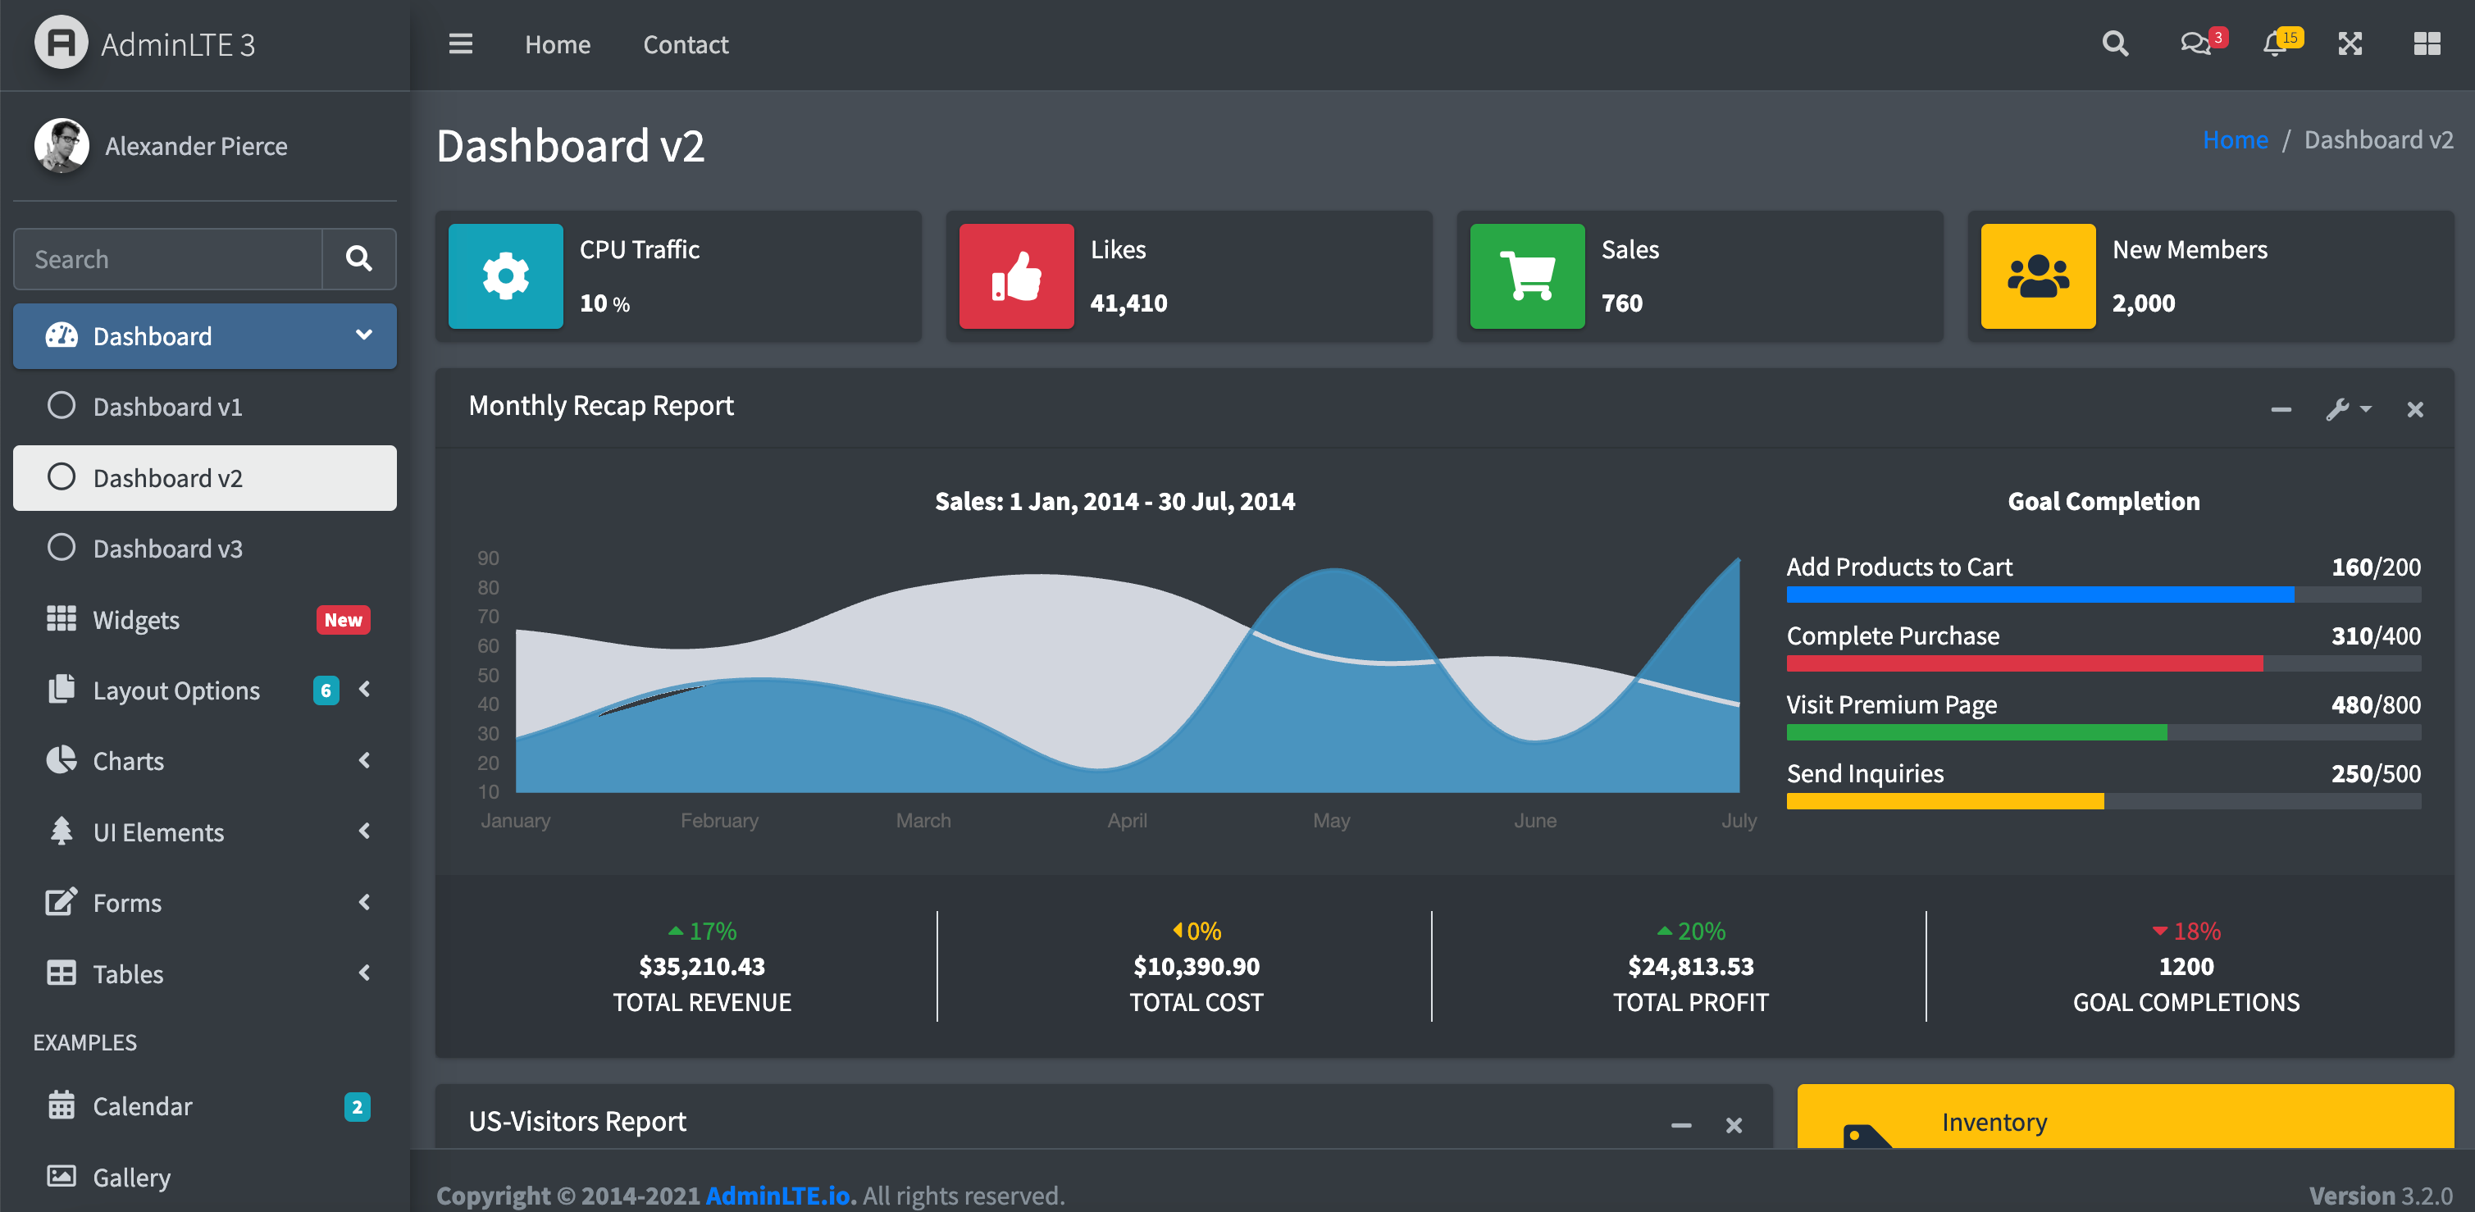Select Dashboard v3 circle marker
The image size is (2475, 1212).
pyautogui.click(x=62, y=548)
